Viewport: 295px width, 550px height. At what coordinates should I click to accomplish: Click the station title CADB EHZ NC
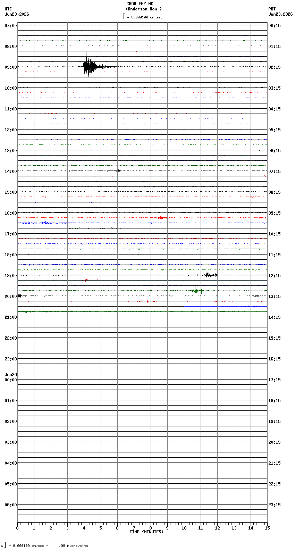[140, 4]
